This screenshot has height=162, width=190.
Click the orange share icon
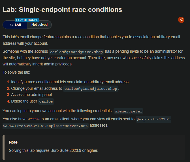pos(181,20)
